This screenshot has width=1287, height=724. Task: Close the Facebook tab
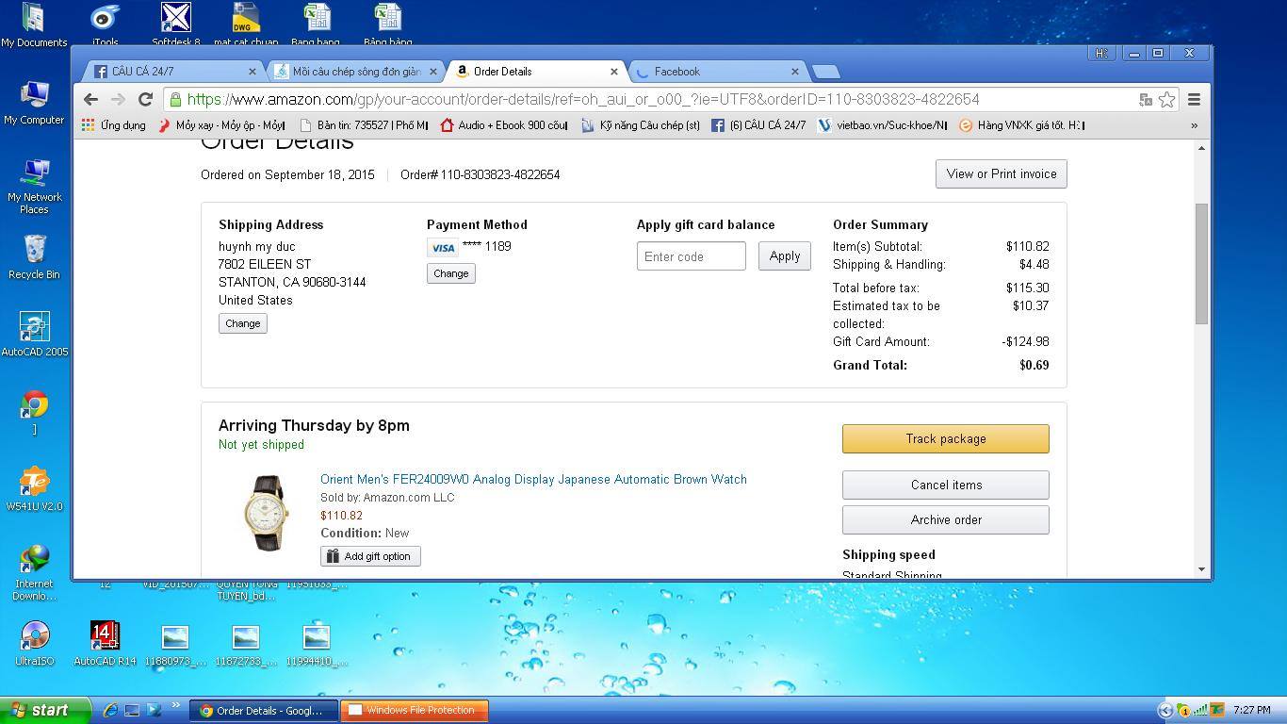pos(794,72)
